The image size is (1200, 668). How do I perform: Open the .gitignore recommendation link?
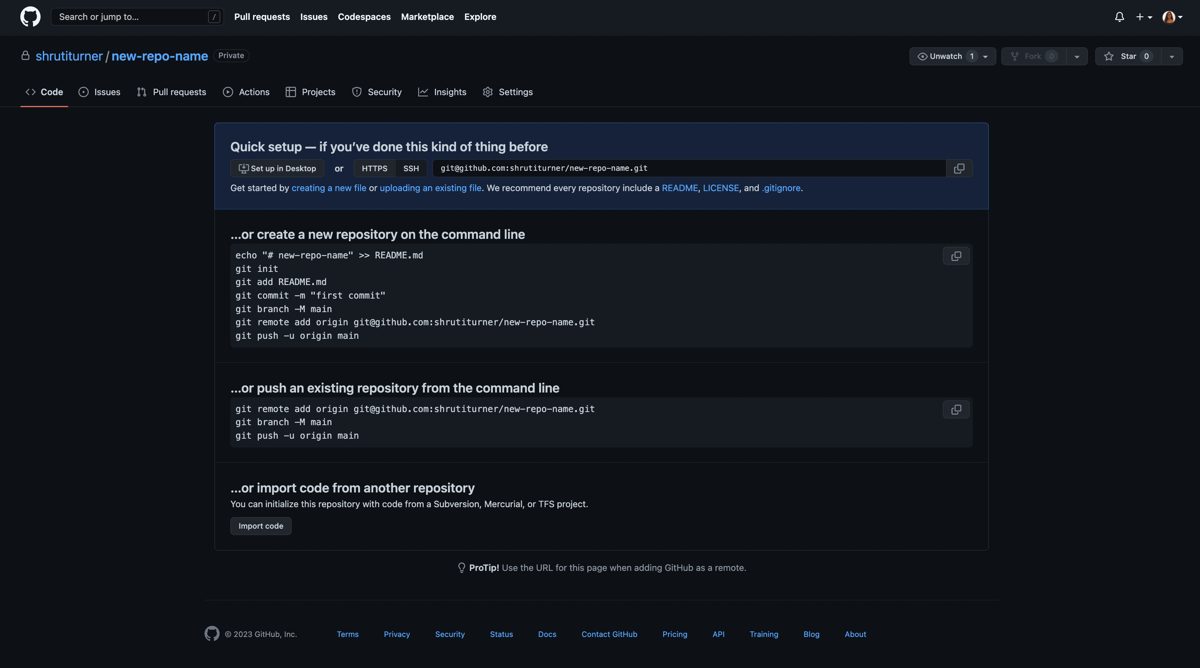click(x=781, y=188)
